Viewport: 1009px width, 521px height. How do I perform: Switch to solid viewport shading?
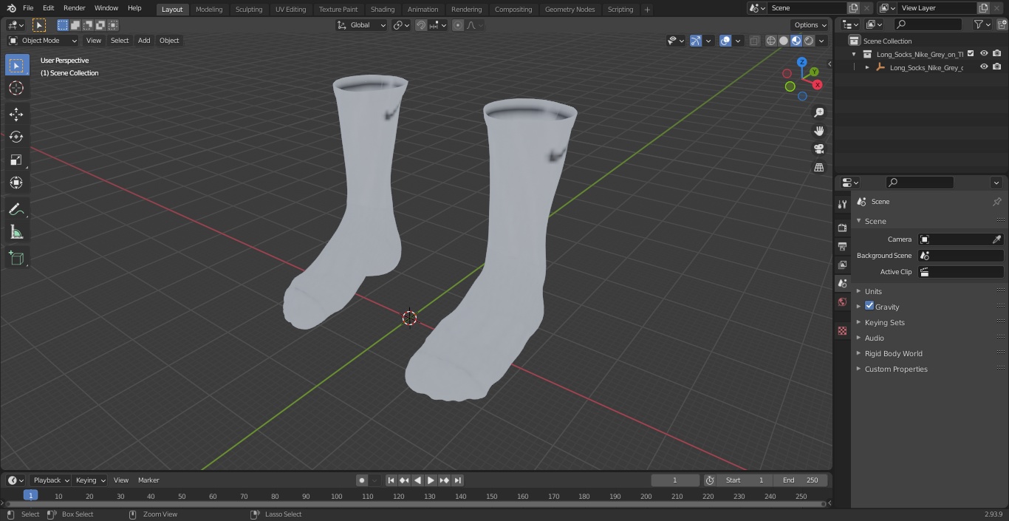(784, 41)
